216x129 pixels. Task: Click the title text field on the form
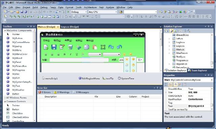[79, 60]
